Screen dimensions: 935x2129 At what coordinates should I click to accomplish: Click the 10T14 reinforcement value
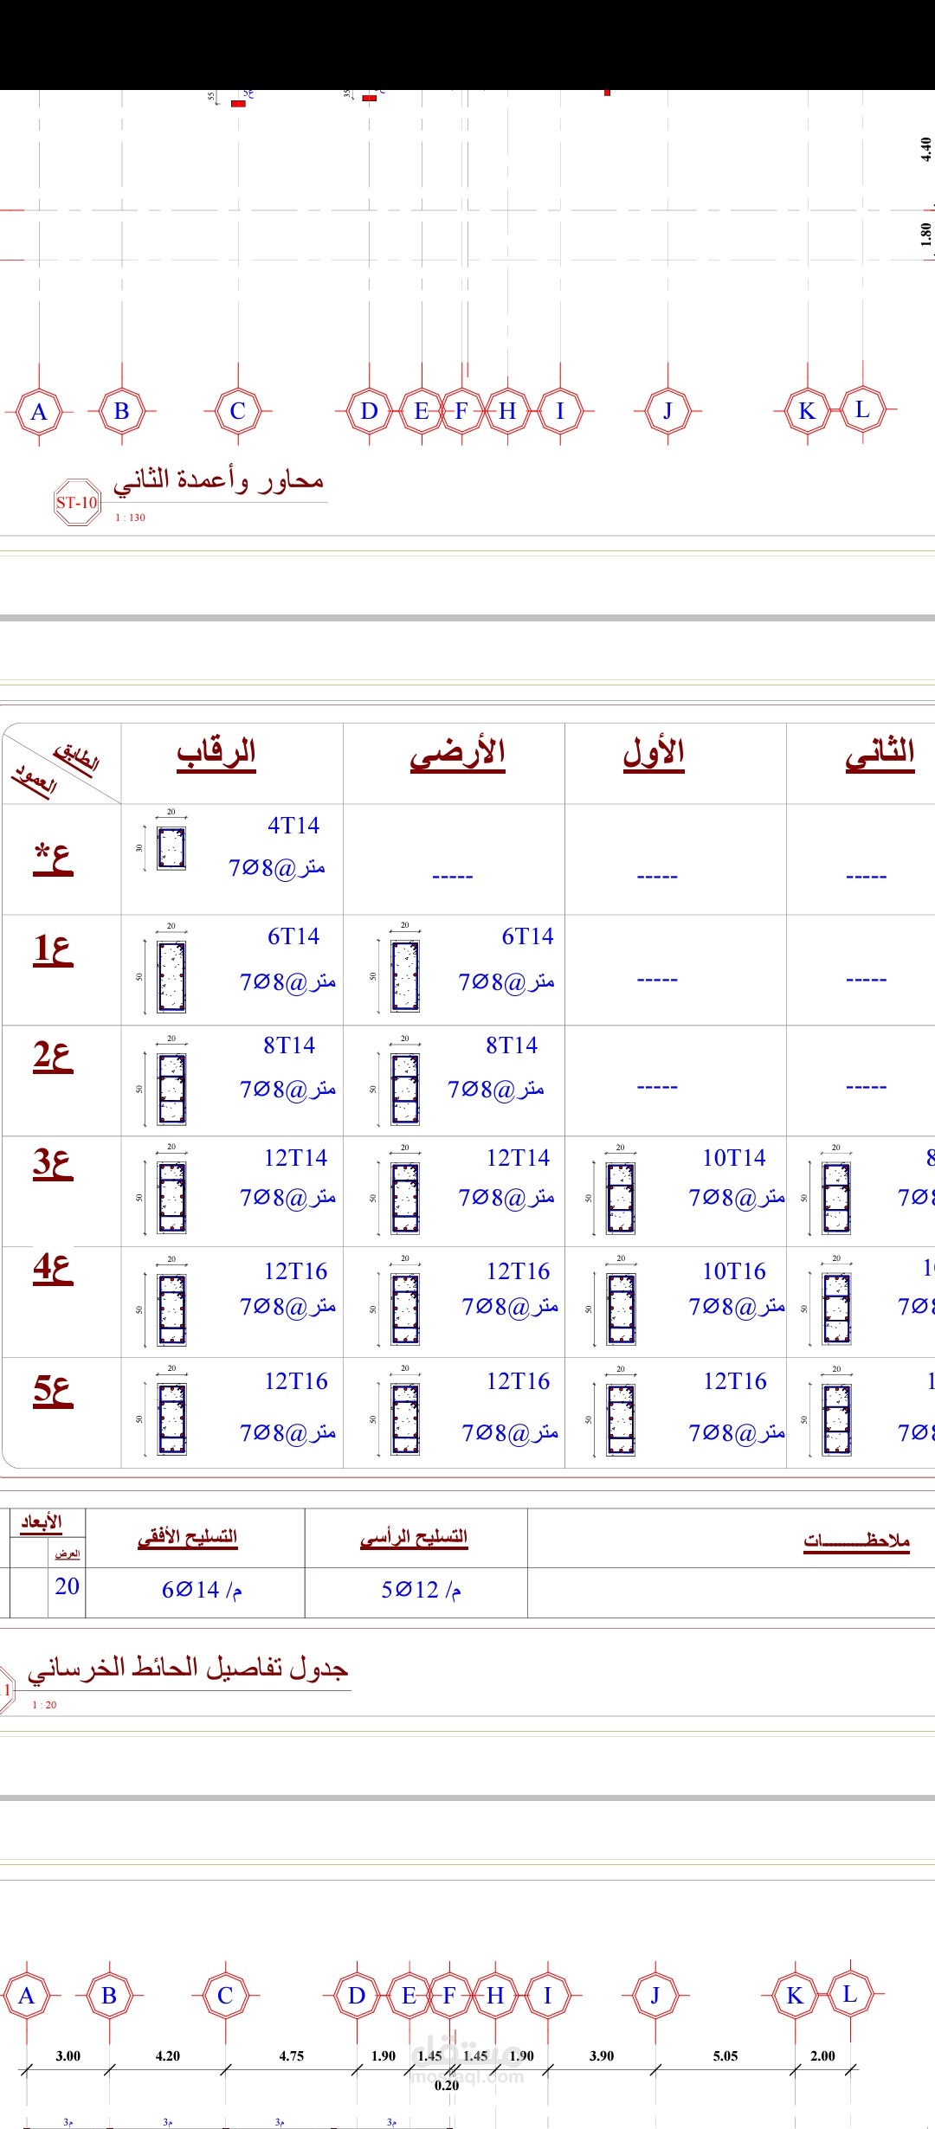tap(734, 1158)
